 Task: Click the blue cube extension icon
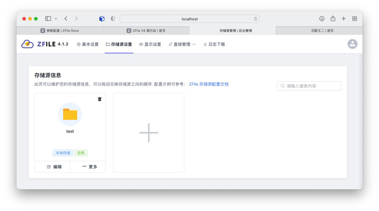click(x=102, y=19)
